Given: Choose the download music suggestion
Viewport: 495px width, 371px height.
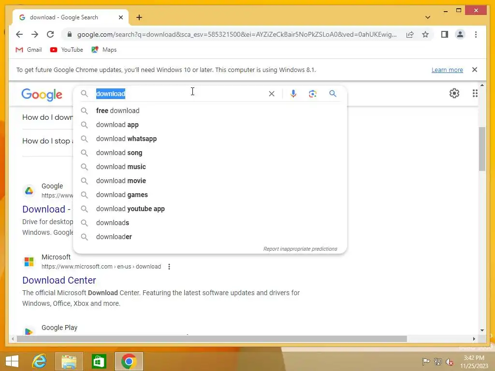Looking at the screenshot, I should click(210, 167).
